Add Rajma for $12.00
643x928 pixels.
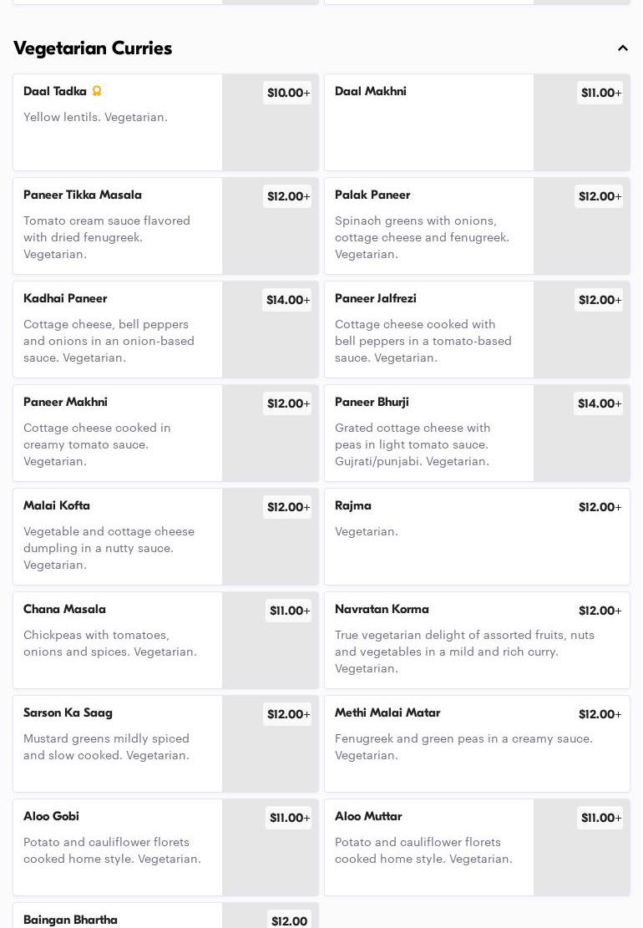600,507
